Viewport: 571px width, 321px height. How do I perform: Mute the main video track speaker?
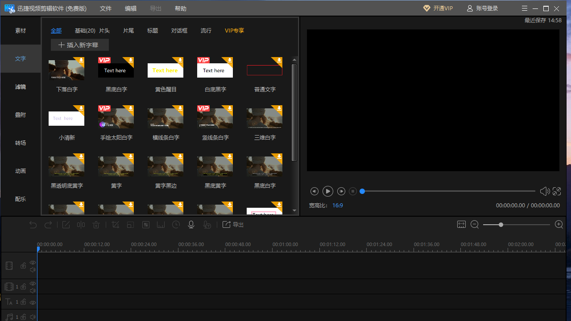pyautogui.click(x=33, y=270)
